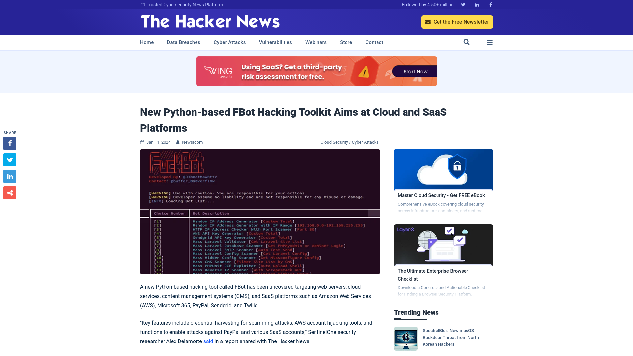Open the hamburger menu in top navbar
This screenshot has height=356, width=633.
tap(490, 42)
